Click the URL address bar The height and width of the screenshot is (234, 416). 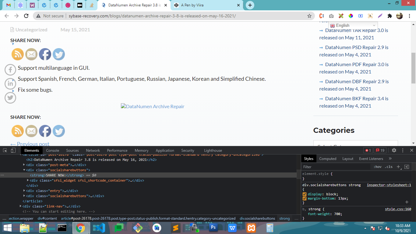174,16
